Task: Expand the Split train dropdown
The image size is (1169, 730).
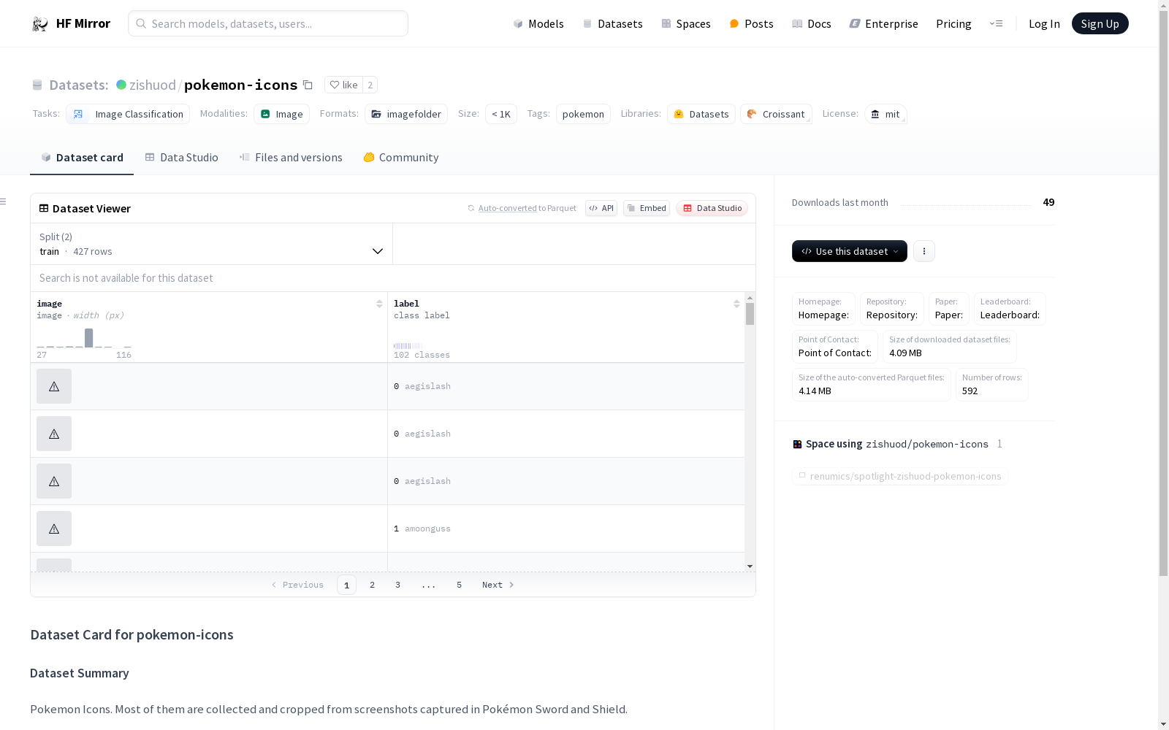Action: [211, 244]
